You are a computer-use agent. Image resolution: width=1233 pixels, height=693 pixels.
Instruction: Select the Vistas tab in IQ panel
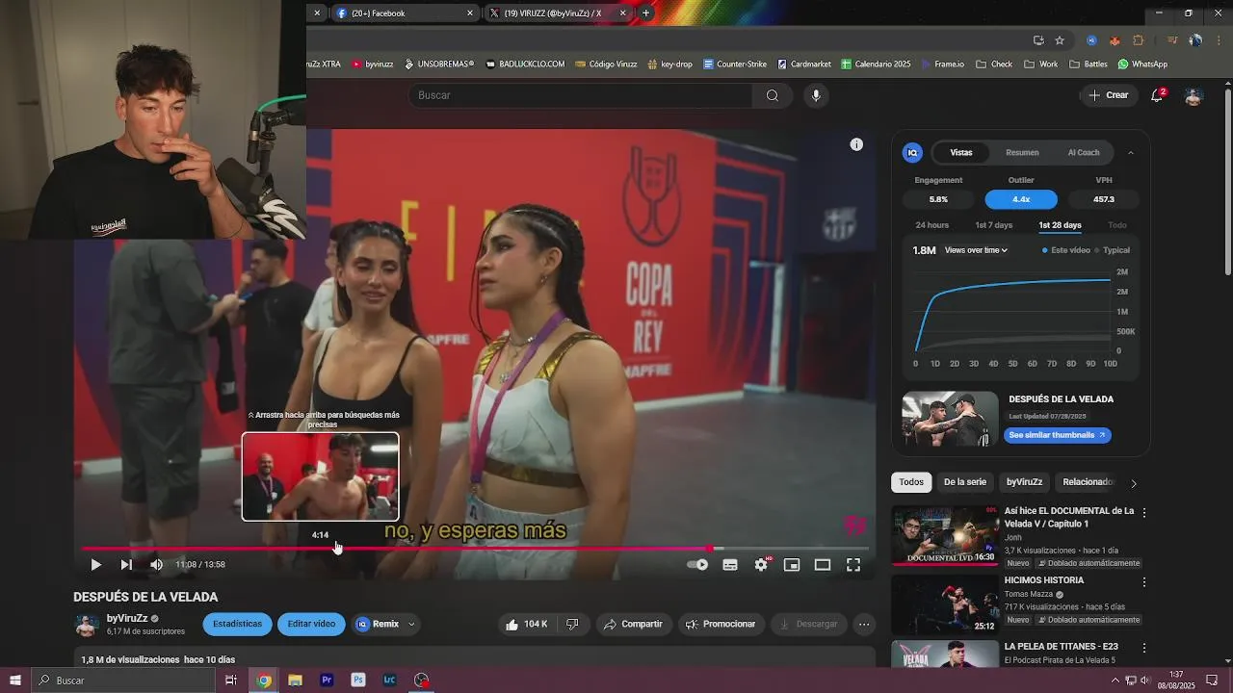[961, 152]
